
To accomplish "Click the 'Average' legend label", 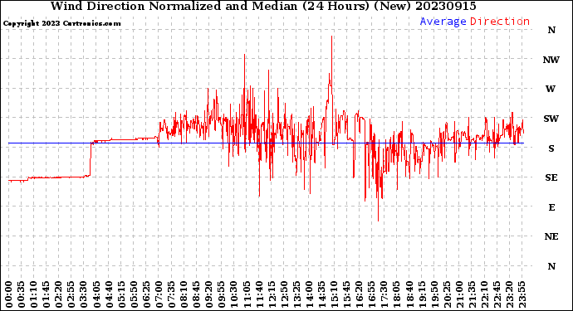I will pos(443,22).
